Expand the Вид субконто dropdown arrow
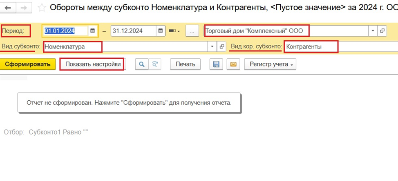 [212, 46]
